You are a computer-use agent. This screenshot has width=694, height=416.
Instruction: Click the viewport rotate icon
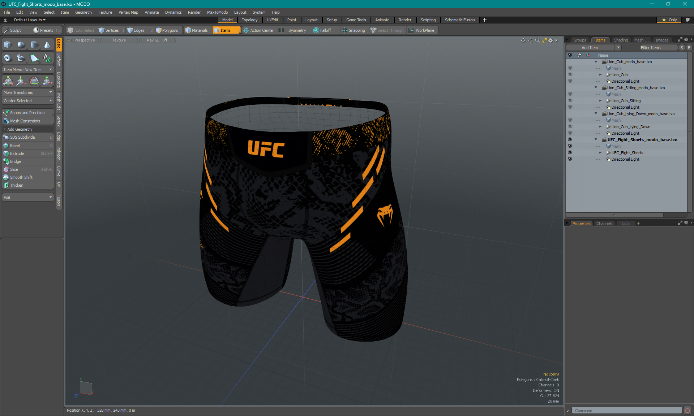click(530, 40)
